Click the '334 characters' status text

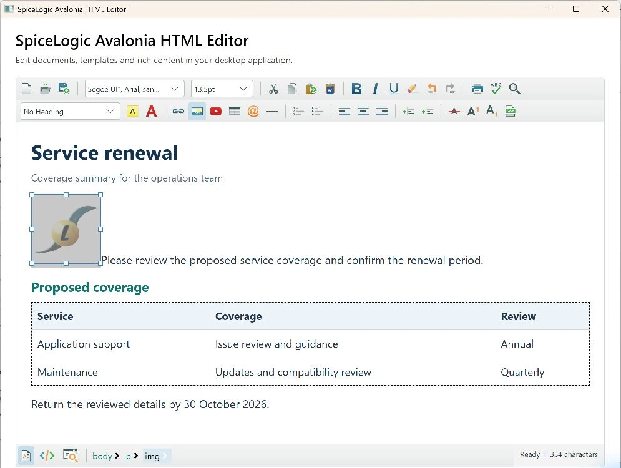(x=574, y=454)
